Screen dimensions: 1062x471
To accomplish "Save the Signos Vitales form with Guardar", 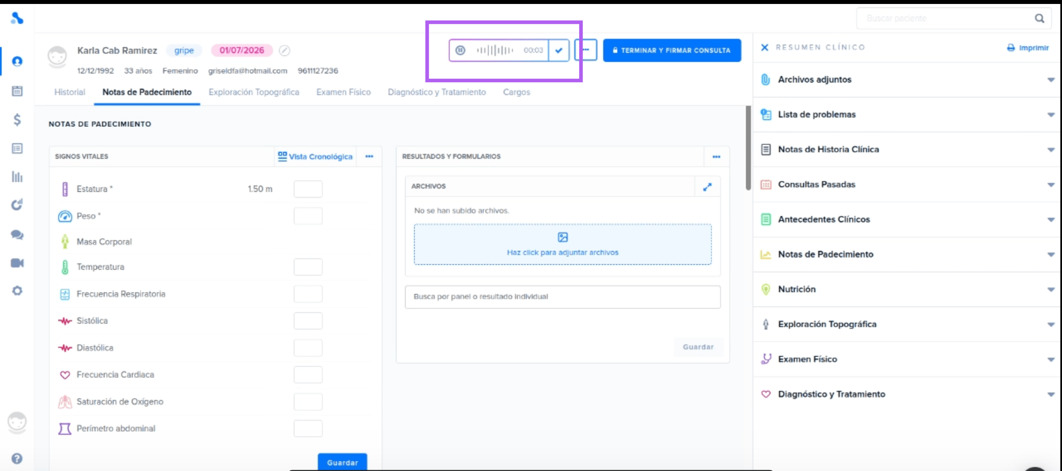I will click(342, 462).
